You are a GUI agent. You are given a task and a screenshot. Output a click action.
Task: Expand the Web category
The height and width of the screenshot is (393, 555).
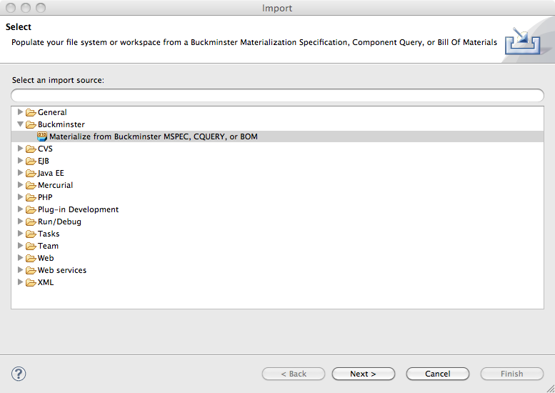(20, 257)
